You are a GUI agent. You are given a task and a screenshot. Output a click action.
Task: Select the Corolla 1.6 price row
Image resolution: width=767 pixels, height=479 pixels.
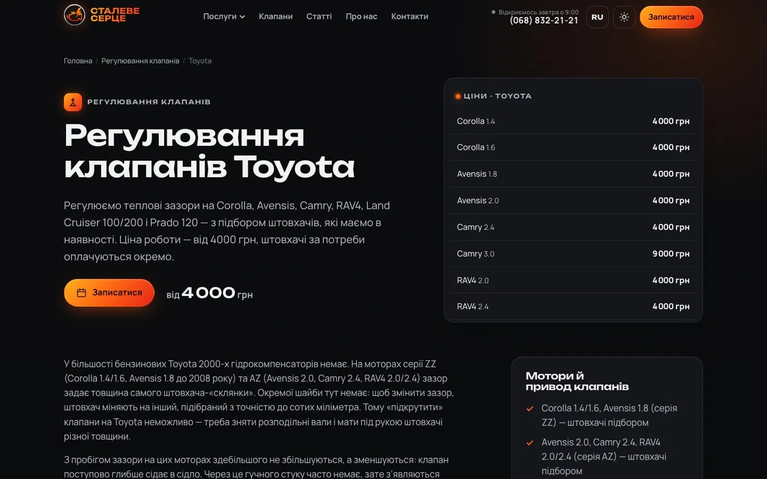[x=573, y=147]
